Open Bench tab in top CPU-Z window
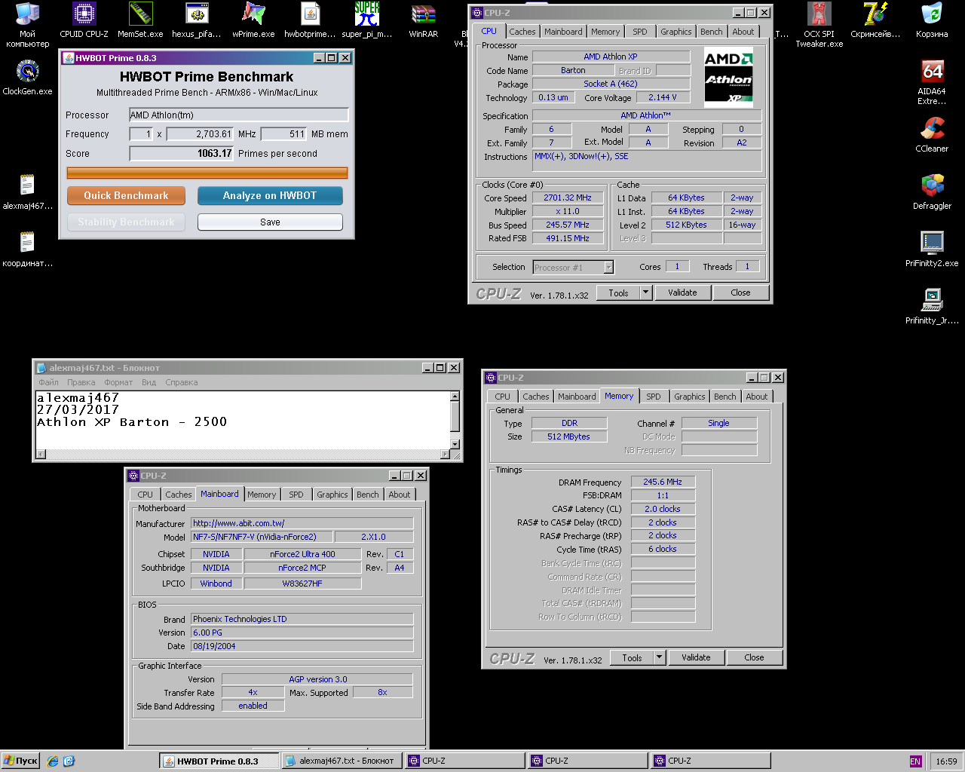 coord(711,32)
